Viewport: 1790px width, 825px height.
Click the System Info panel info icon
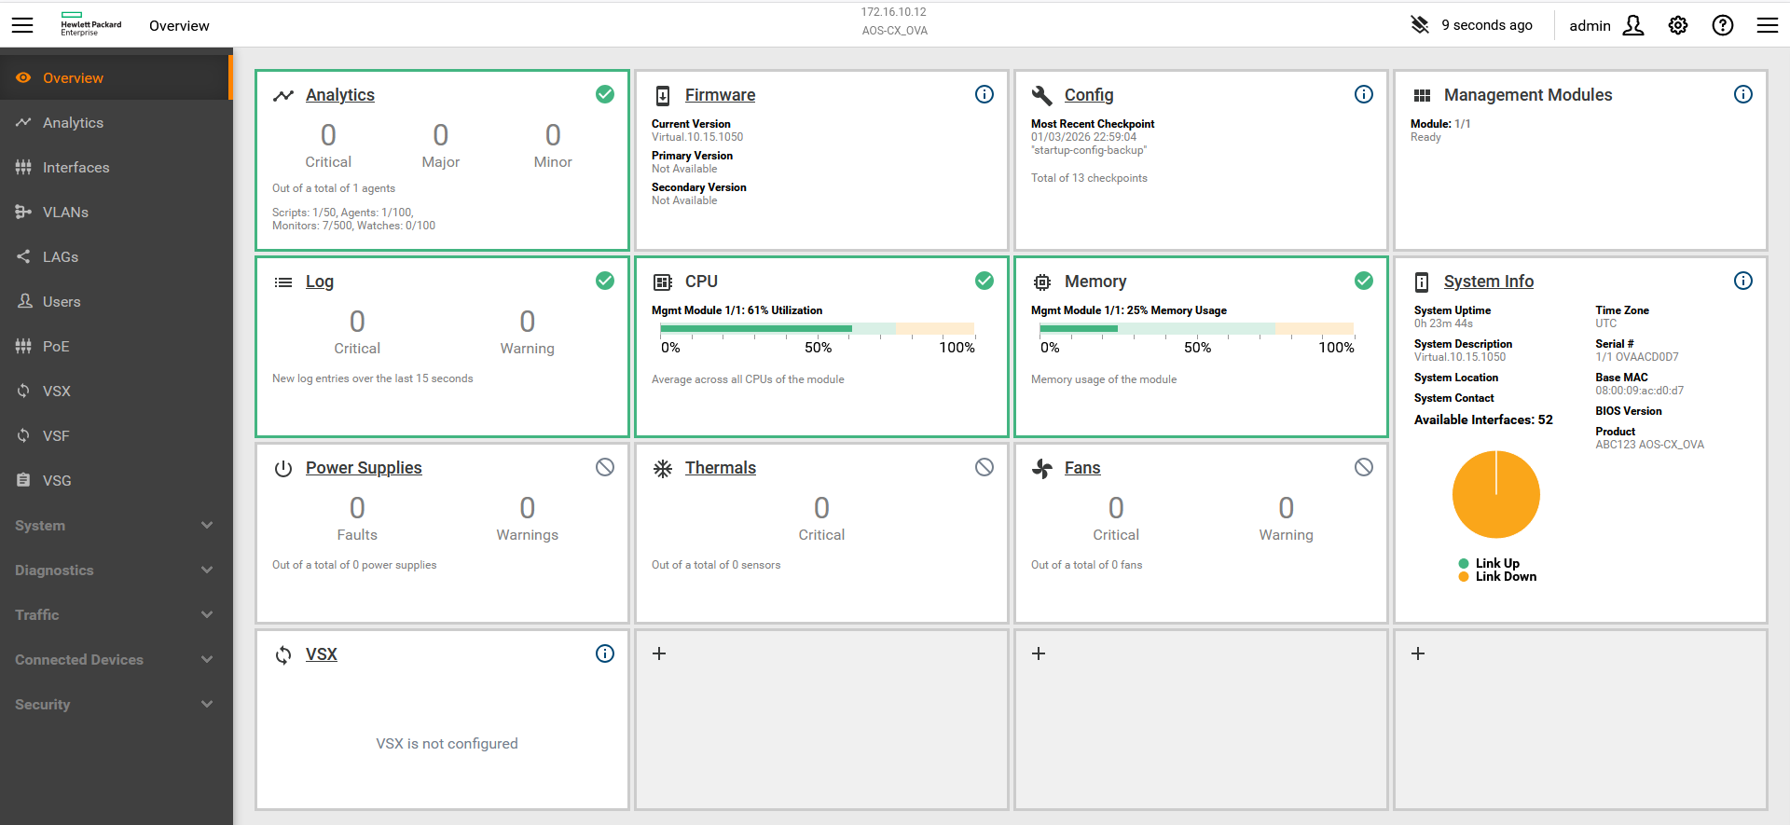click(x=1742, y=281)
